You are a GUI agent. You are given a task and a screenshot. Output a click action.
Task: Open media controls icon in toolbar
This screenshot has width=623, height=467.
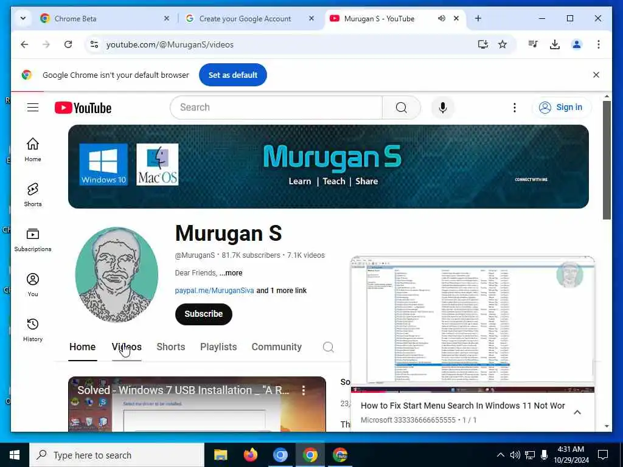click(533, 44)
